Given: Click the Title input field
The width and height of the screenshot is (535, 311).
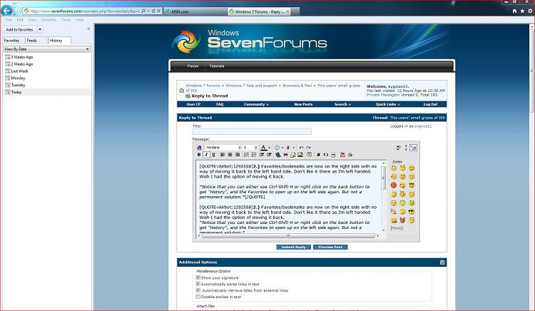Looking at the screenshot, I should 252,131.
